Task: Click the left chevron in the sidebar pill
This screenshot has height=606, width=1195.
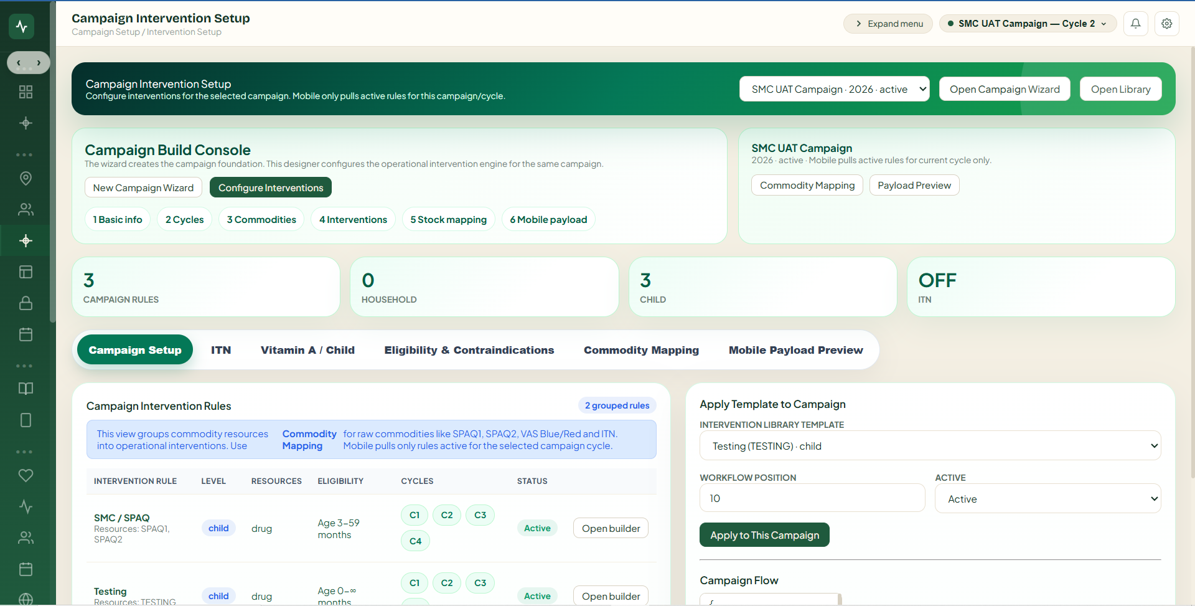Action: (19, 63)
